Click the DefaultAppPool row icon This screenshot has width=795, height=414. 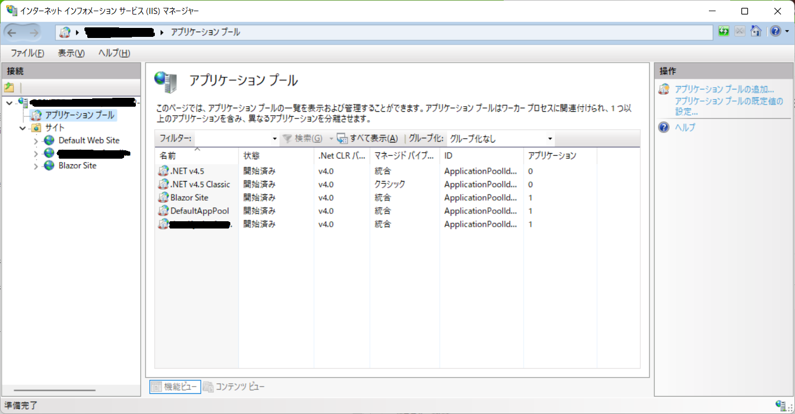163,211
